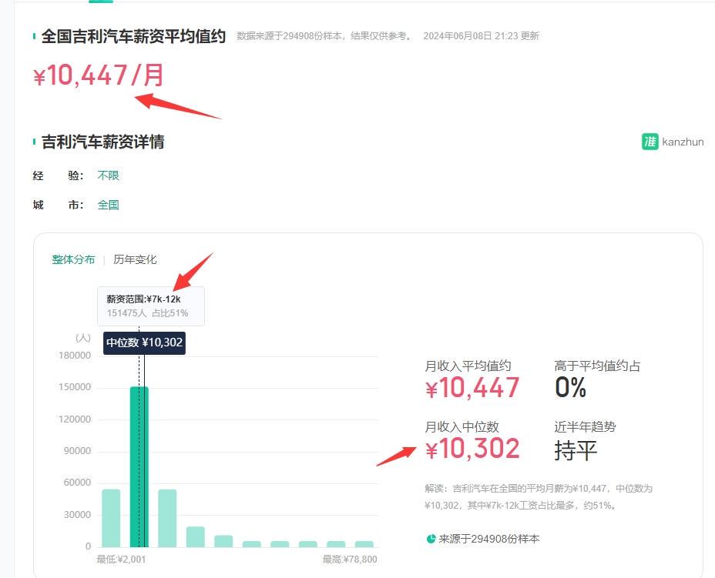Image resolution: width=715 pixels, height=578 pixels.
Task: Click the 薪资范围:¥7k-12k tooltip
Action: (x=151, y=306)
